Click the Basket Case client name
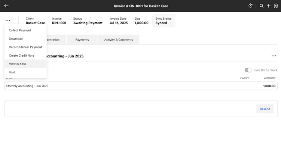This screenshot has height=146, width=281. [35, 23]
